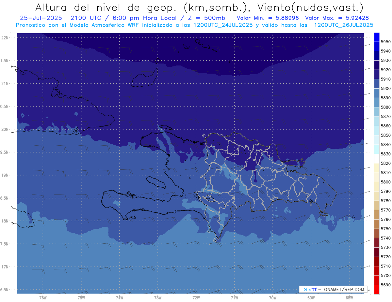
Task: Click the bright blue swatch above 5950
Action: [377, 37]
